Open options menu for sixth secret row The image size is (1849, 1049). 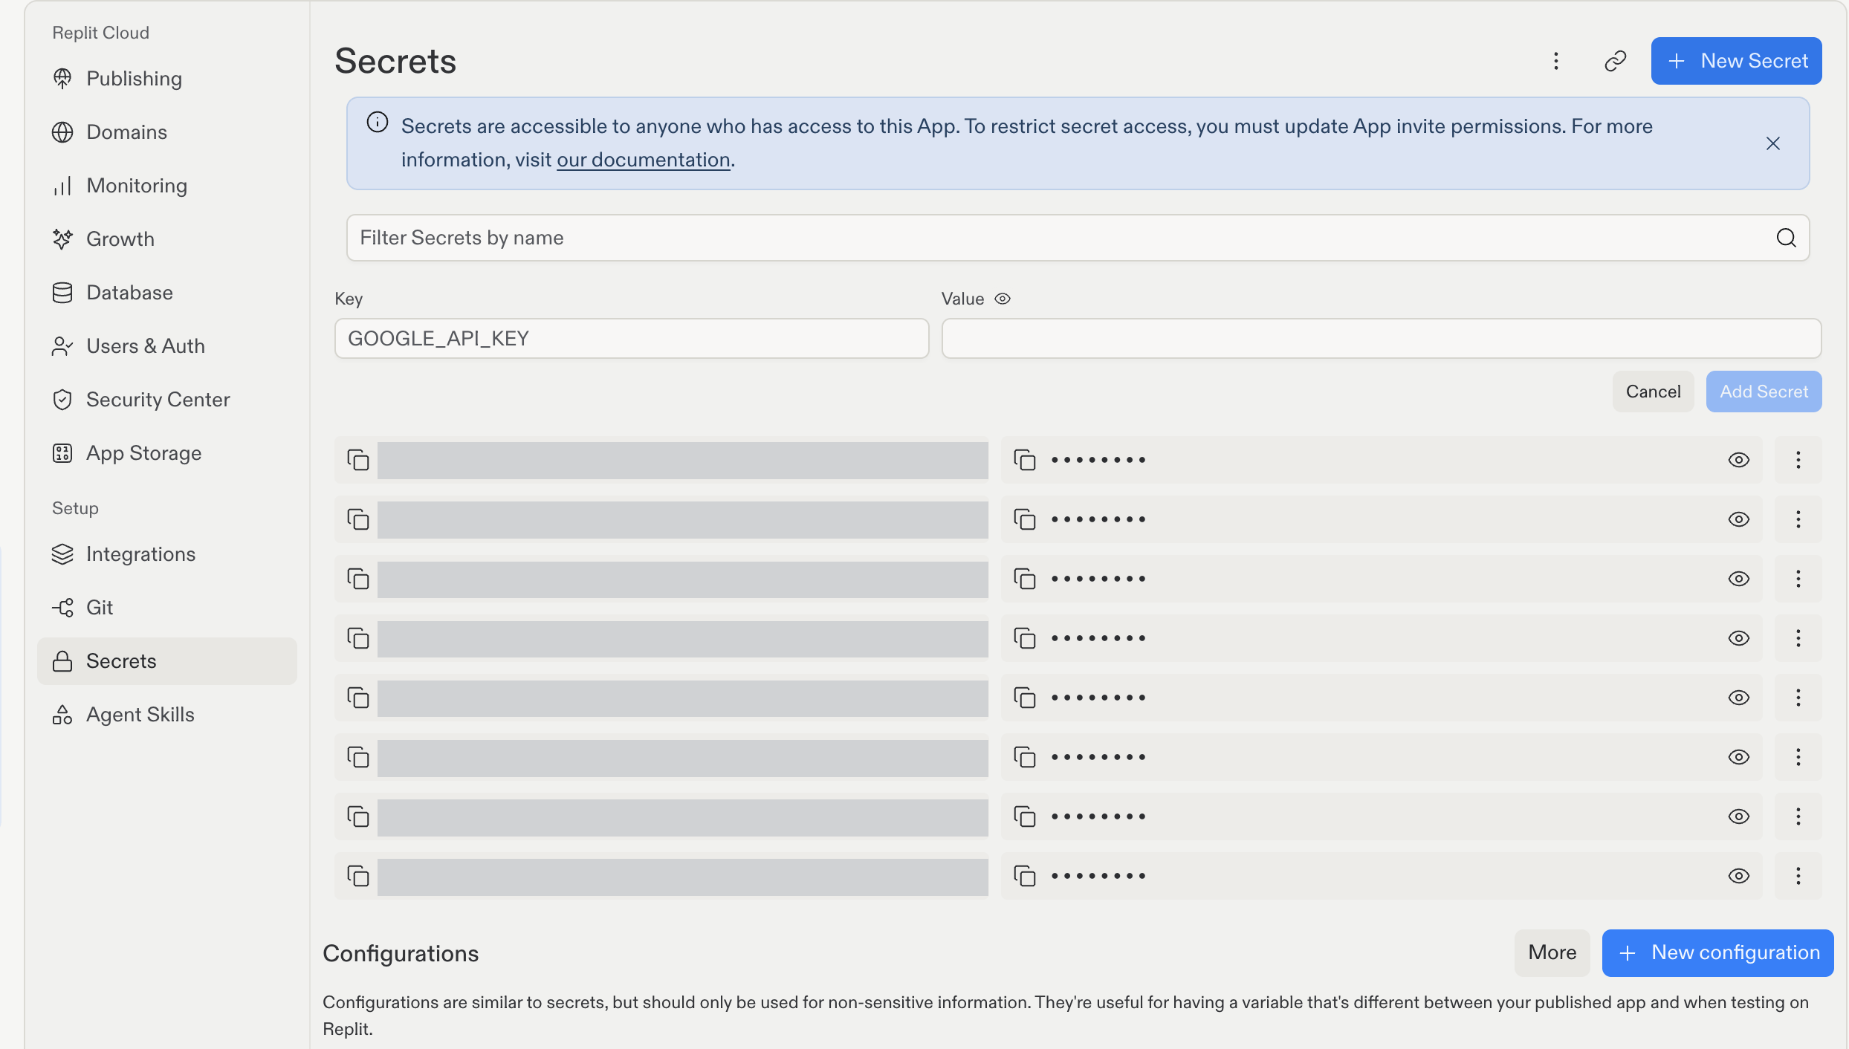[1798, 757]
